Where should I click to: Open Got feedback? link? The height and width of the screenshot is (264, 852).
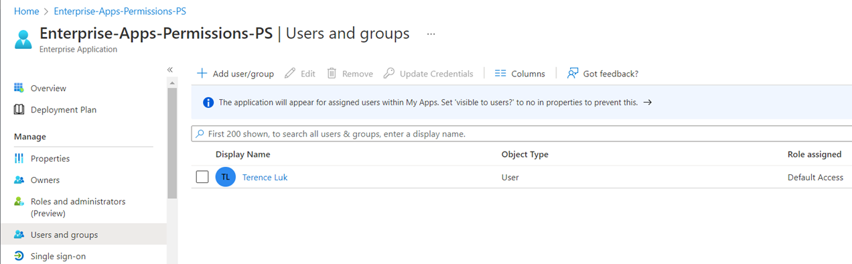[x=603, y=74]
